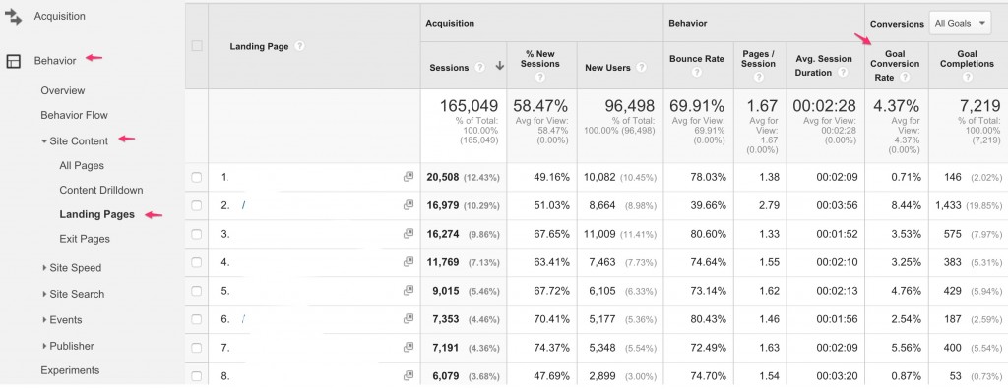
Task: Click help icon under Pages / Session header
Action: (x=759, y=77)
